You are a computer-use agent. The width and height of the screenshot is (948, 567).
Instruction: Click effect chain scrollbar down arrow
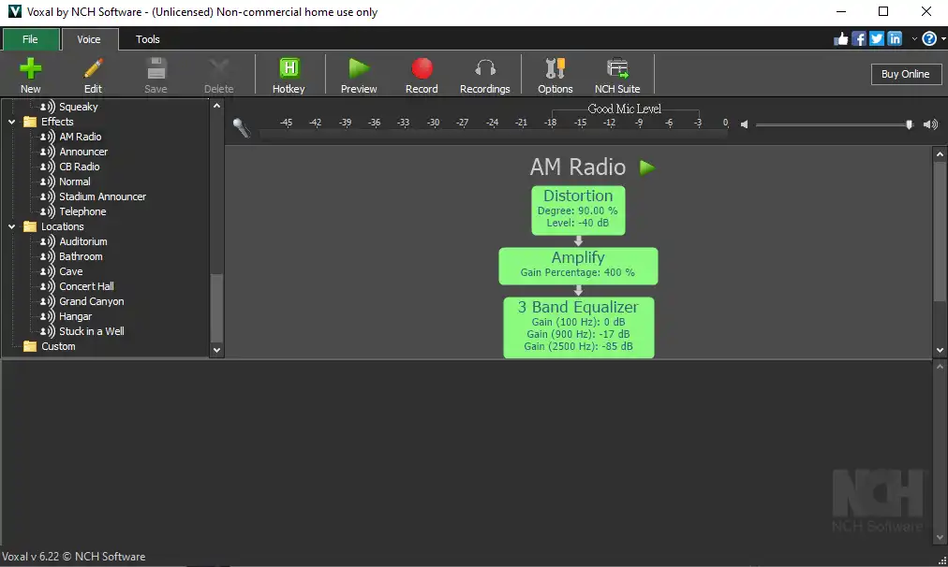click(940, 350)
